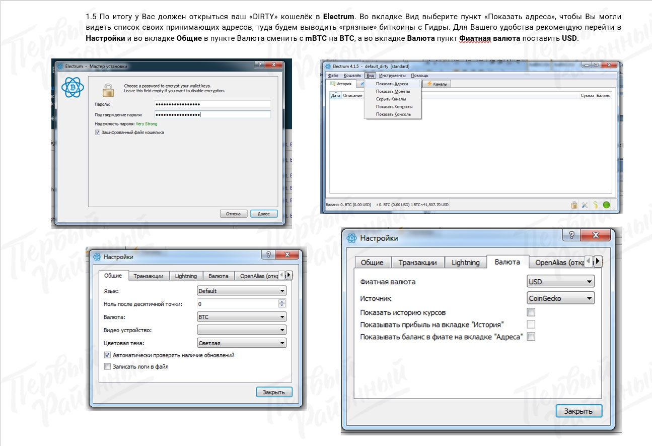Select Показать Монеты in the Вид menu
Viewport: 652px width, 446px height.
click(393, 91)
